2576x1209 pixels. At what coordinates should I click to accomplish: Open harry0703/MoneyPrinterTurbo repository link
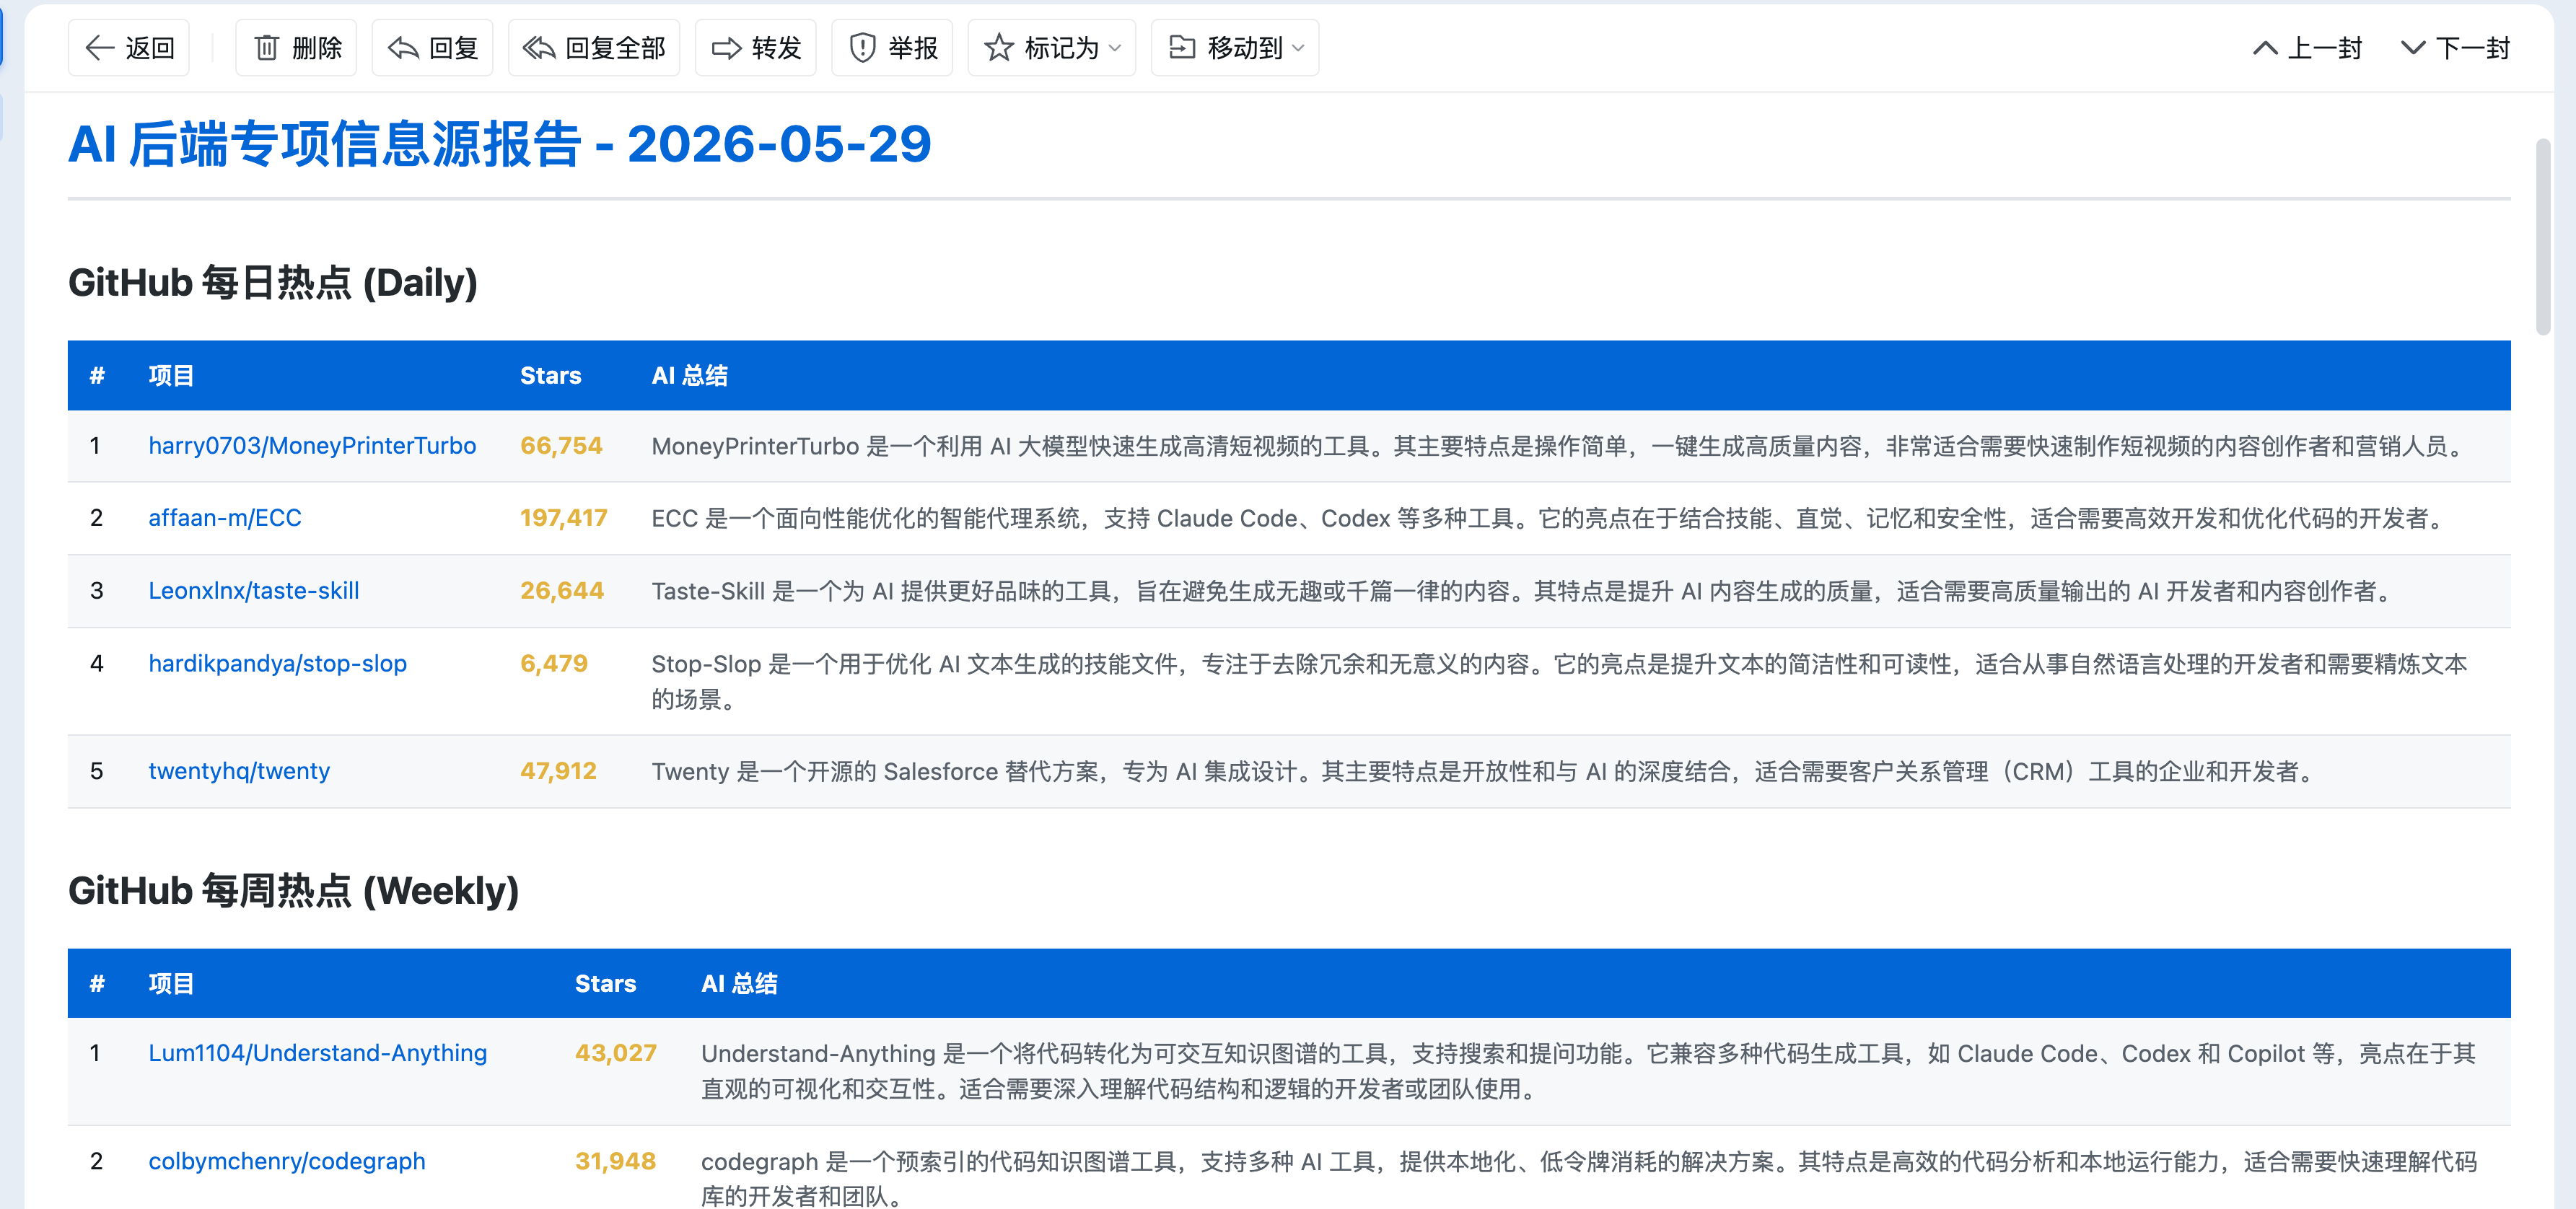312,446
